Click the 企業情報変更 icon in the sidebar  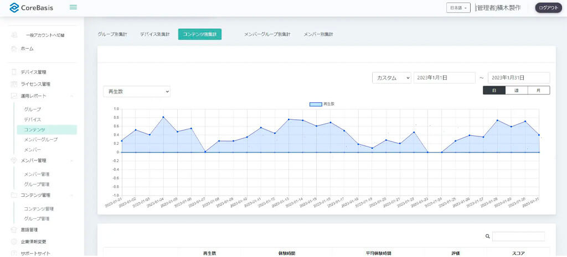pyautogui.click(x=14, y=242)
